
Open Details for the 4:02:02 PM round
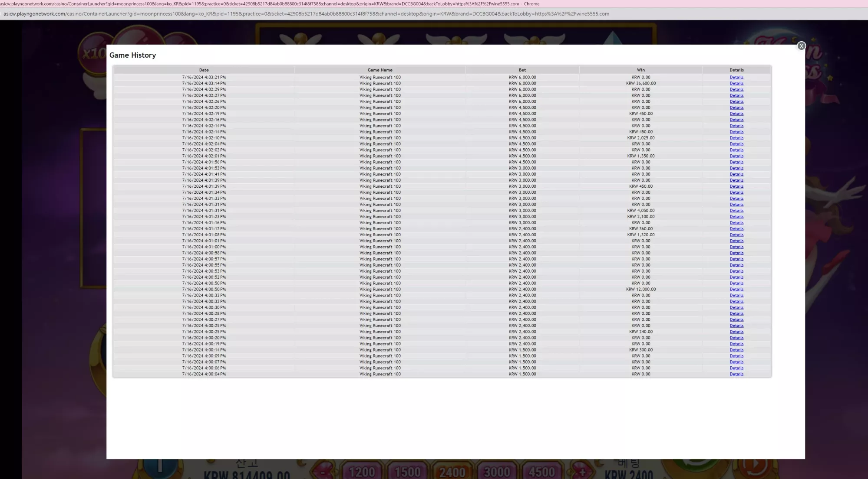pyautogui.click(x=736, y=150)
